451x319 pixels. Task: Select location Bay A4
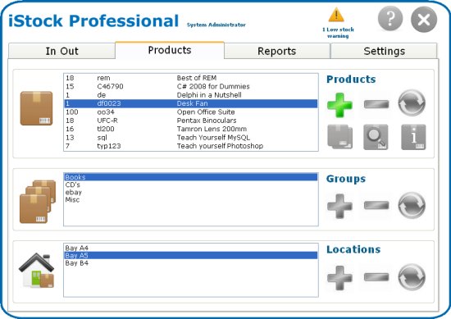tap(191, 248)
